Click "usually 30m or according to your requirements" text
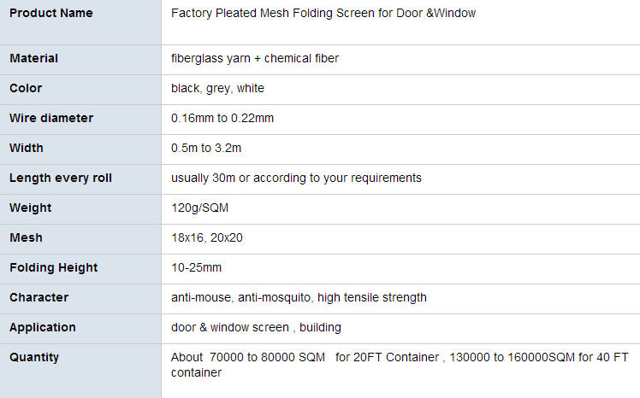 (x=296, y=178)
